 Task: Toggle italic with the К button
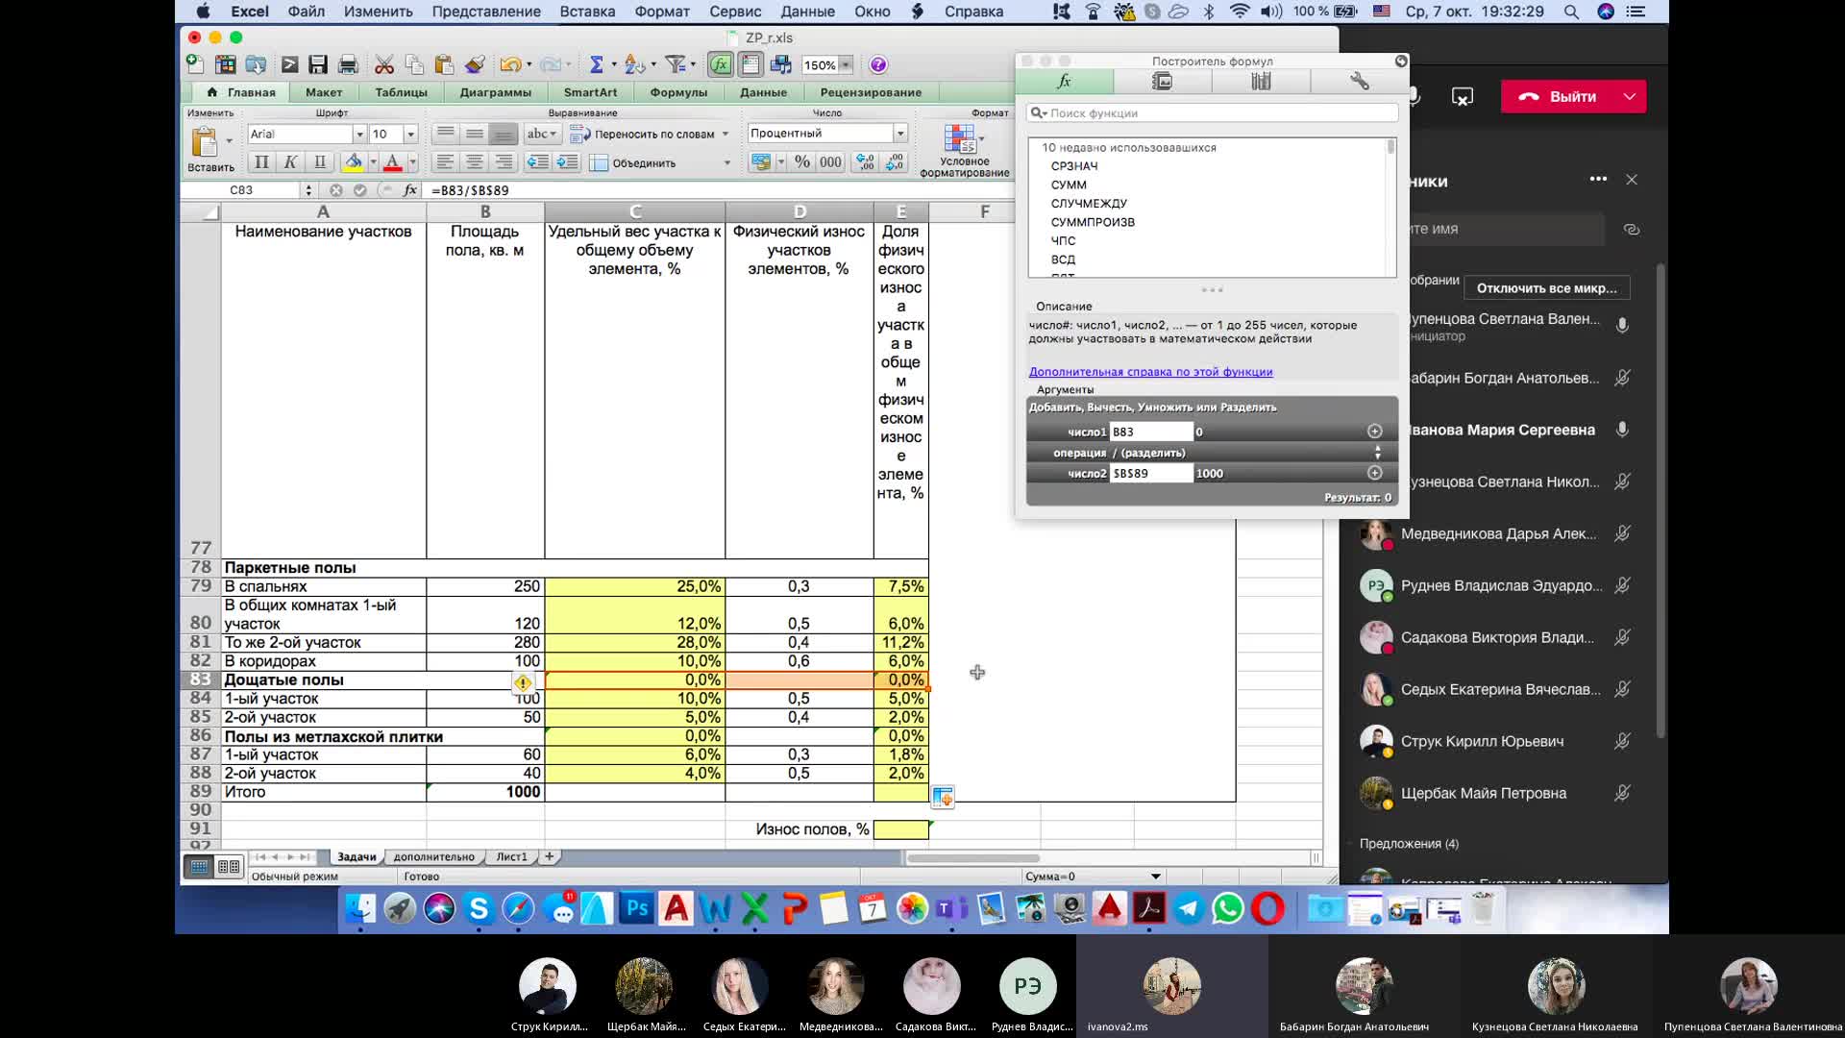(x=290, y=162)
